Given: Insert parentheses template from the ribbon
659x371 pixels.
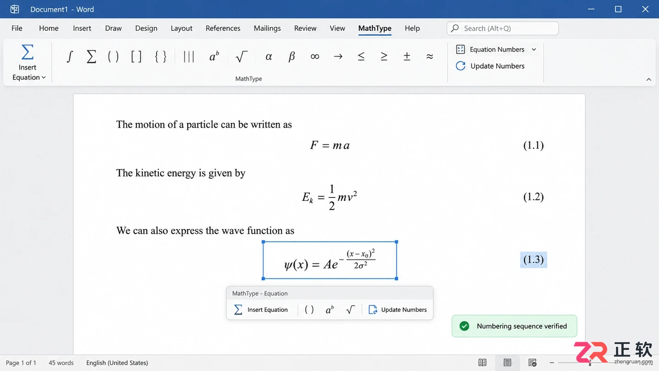Looking at the screenshot, I should click(113, 56).
